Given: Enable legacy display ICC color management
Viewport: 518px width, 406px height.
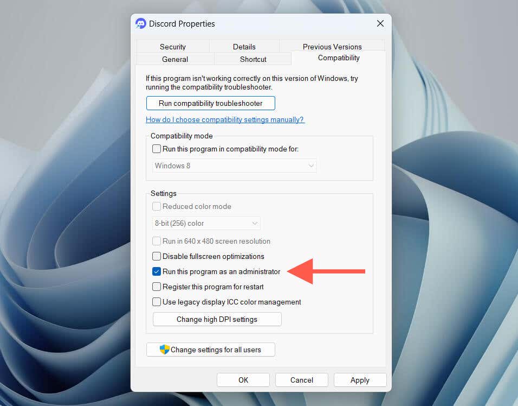Looking at the screenshot, I should [x=157, y=302].
